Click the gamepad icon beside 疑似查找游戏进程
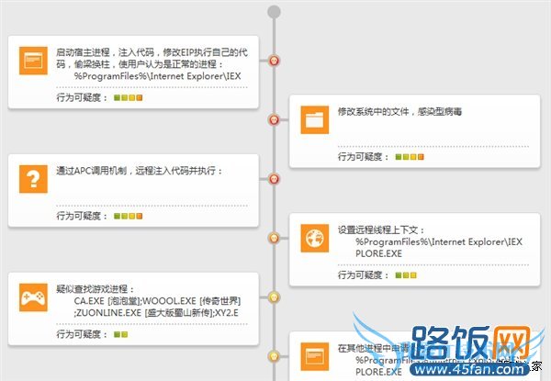The width and height of the screenshot is (551, 381). [x=33, y=297]
